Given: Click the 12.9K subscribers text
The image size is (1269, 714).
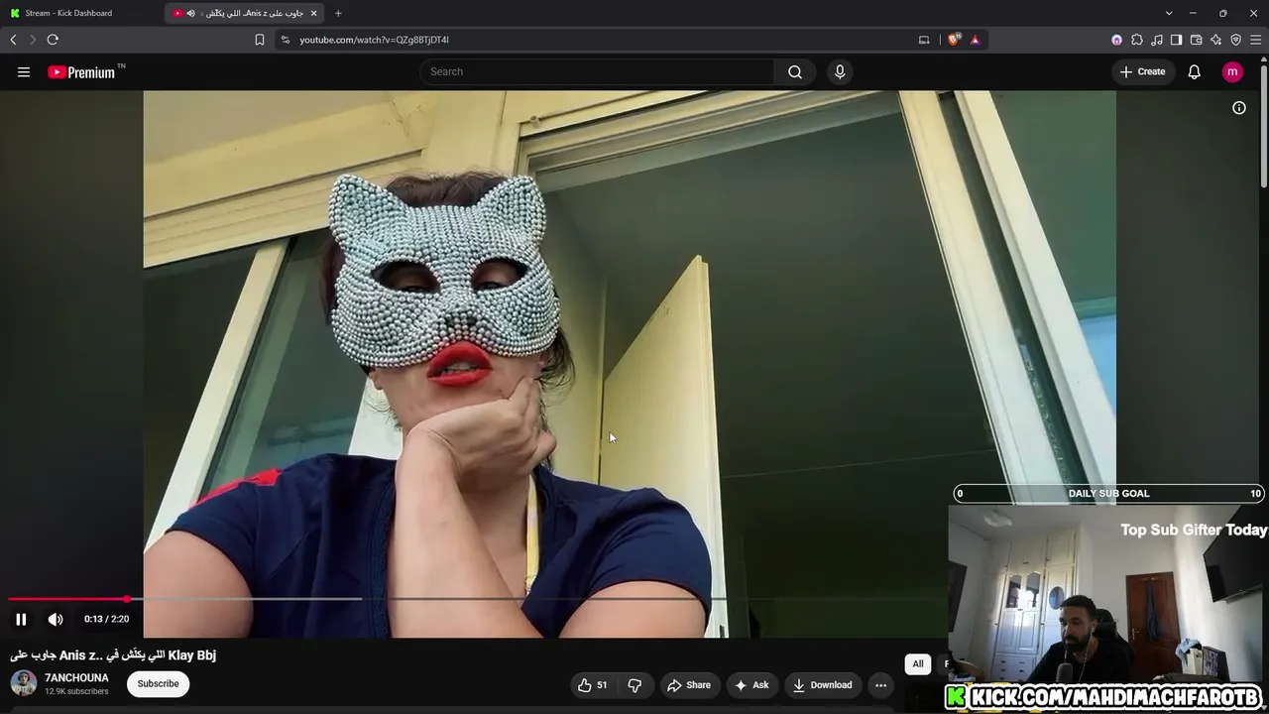Looking at the screenshot, I should pos(76,691).
